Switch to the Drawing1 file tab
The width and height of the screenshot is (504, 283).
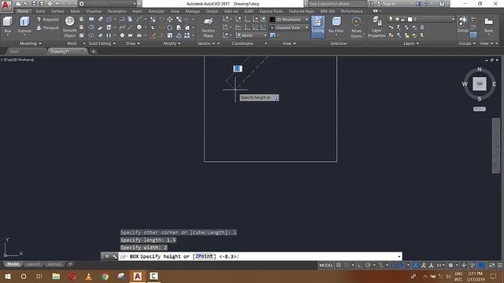point(67,51)
